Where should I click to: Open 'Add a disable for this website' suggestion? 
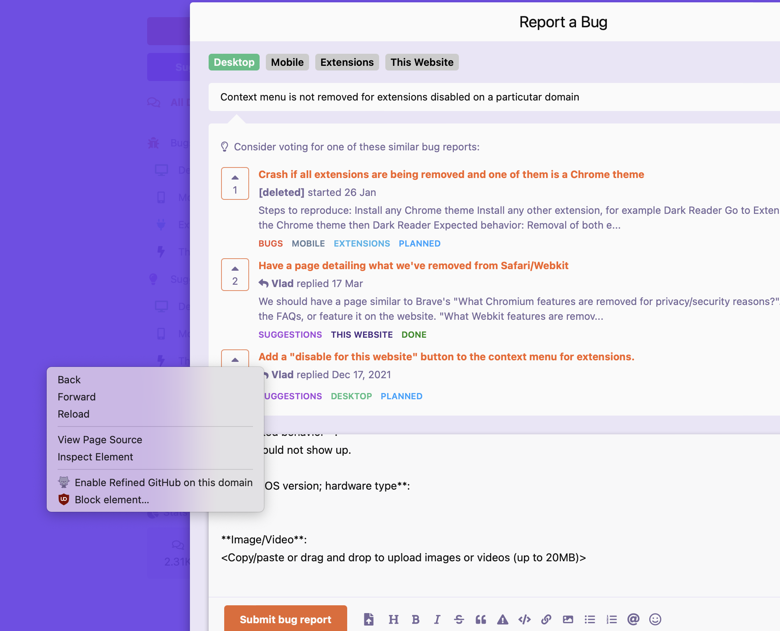pyautogui.click(x=446, y=357)
